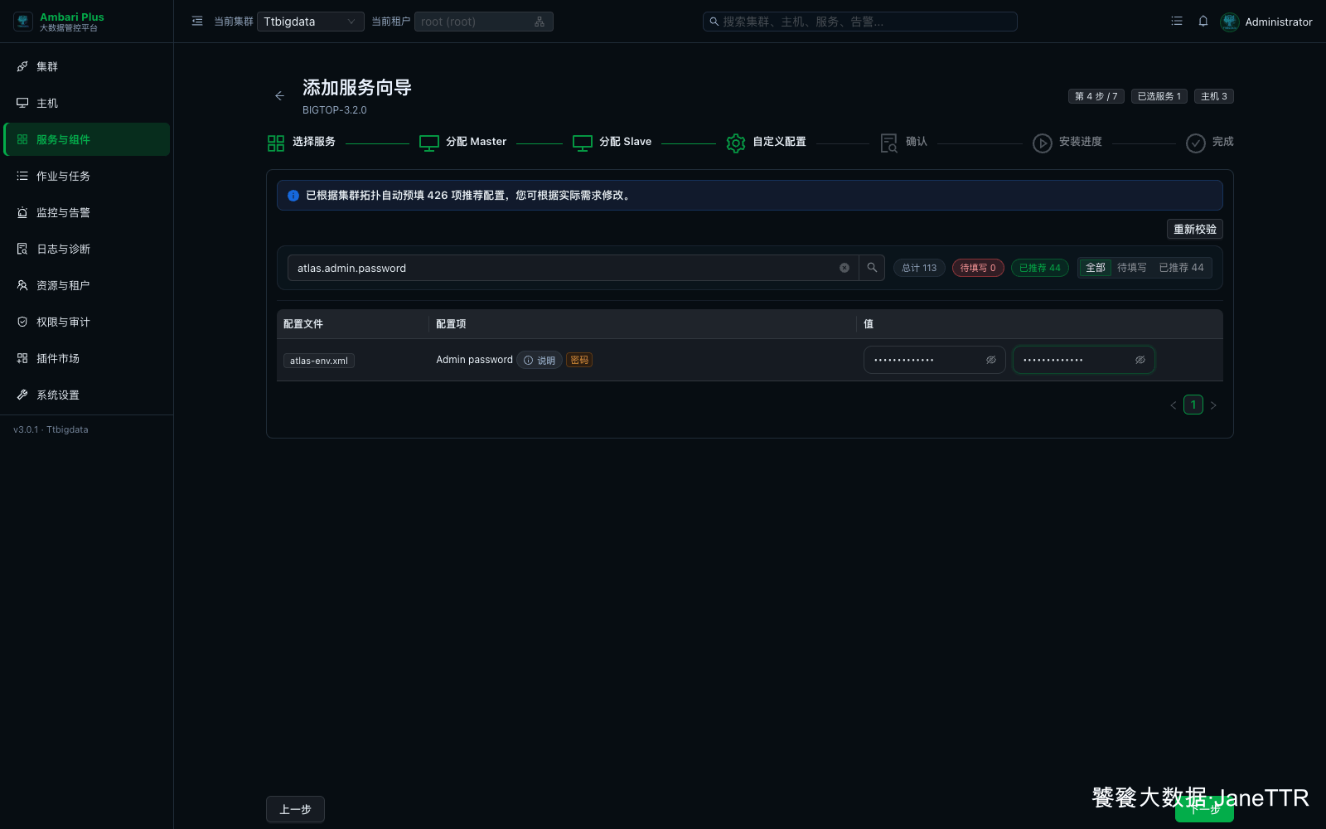Collapse the sidebar menu icon
Image resolution: width=1326 pixels, height=829 pixels.
click(x=197, y=22)
